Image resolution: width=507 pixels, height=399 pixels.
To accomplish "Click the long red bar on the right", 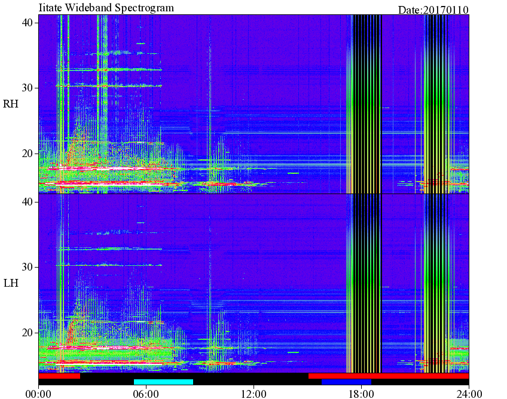I will tap(389, 376).
